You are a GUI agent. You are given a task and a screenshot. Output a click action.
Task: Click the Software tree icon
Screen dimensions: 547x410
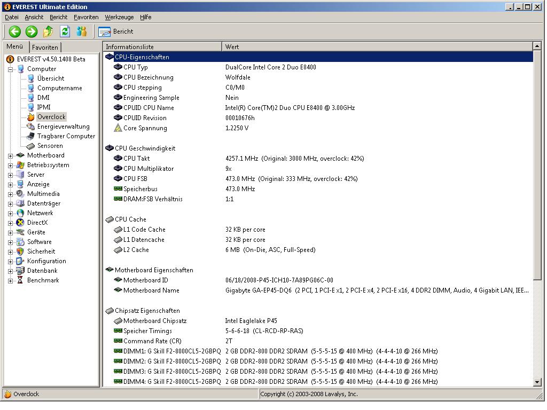click(21, 242)
